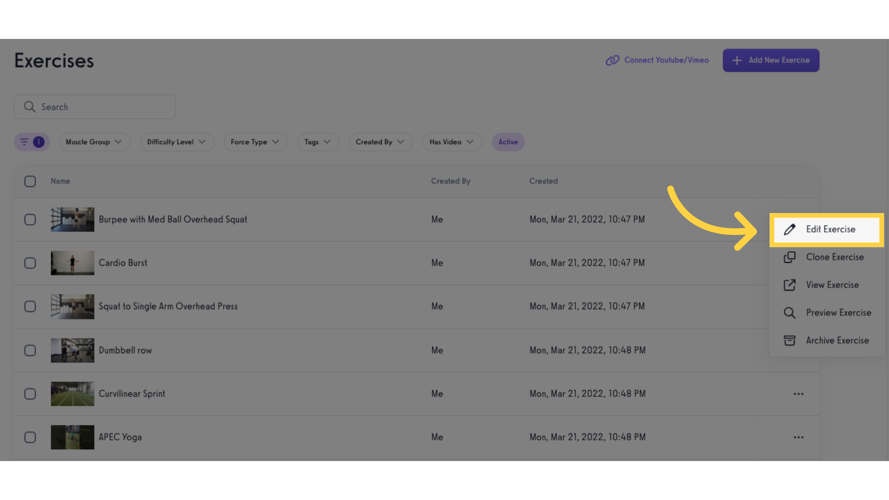Click the archive box icon beside Archive Exercise
The image size is (889, 500).
pos(789,341)
